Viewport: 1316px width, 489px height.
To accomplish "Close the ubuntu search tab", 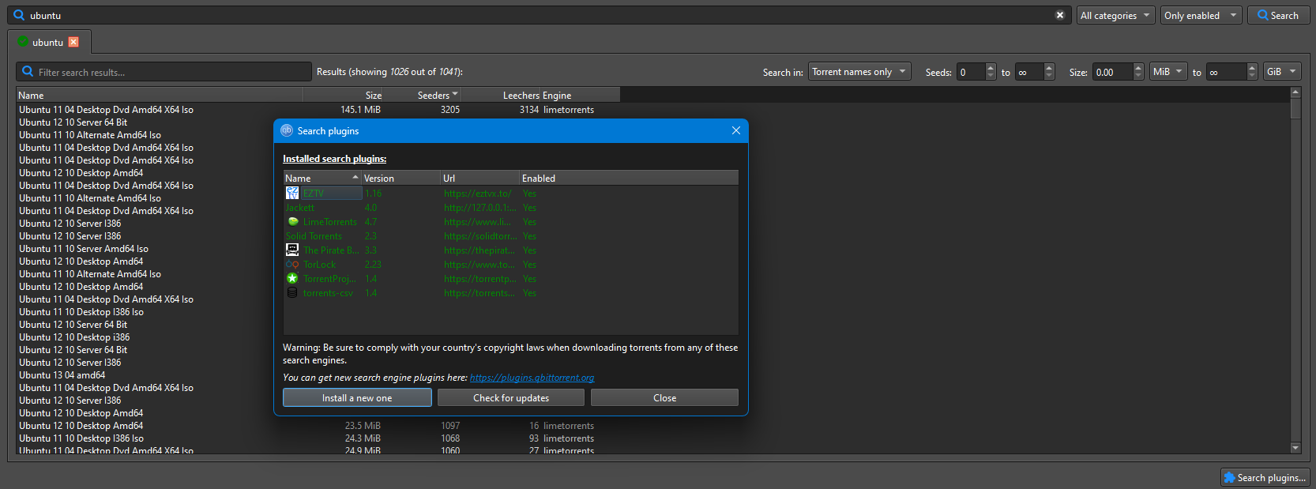I will [73, 42].
